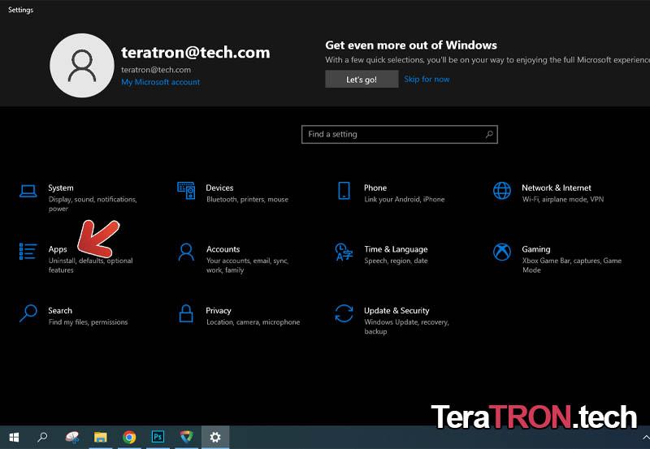Select the Time & Language icon
Screen dimensions: 650x449
tap(344, 252)
